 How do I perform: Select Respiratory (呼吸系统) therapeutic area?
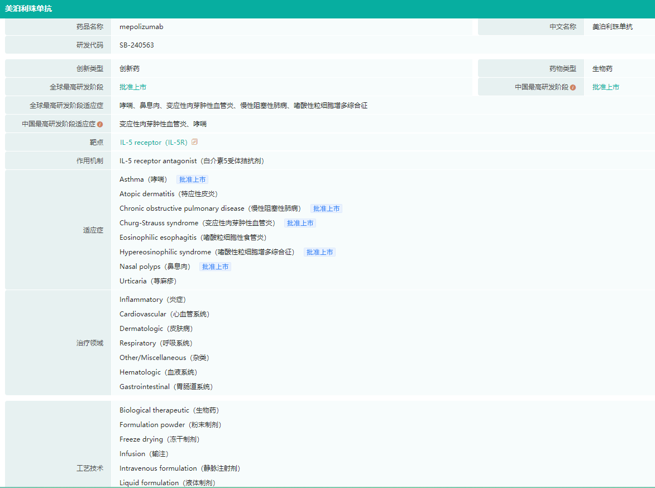click(156, 343)
